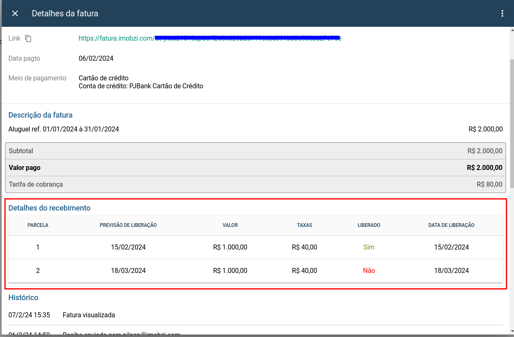Click the bold Valor pago amount

(x=485, y=167)
